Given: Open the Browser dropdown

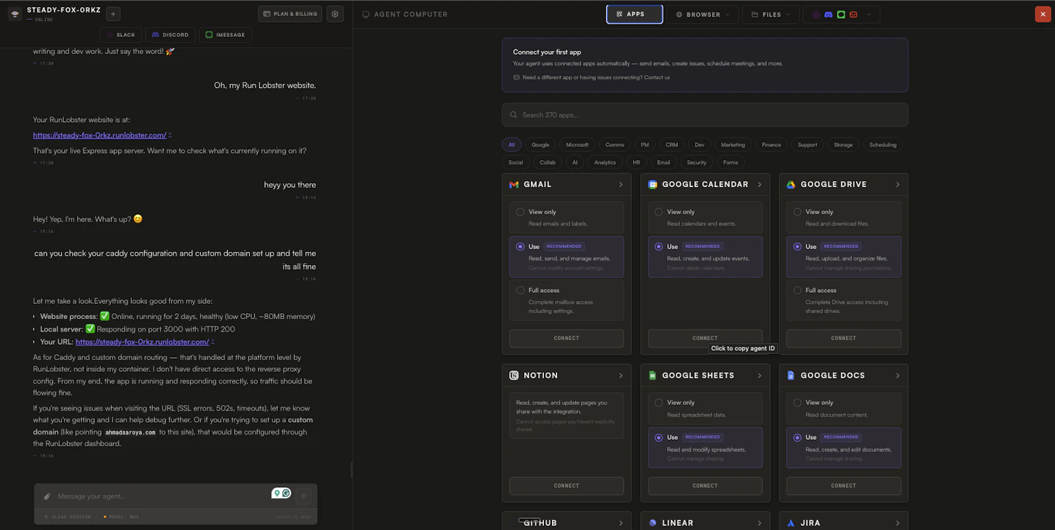Looking at the screenshot, I should (x=703, y=15).
